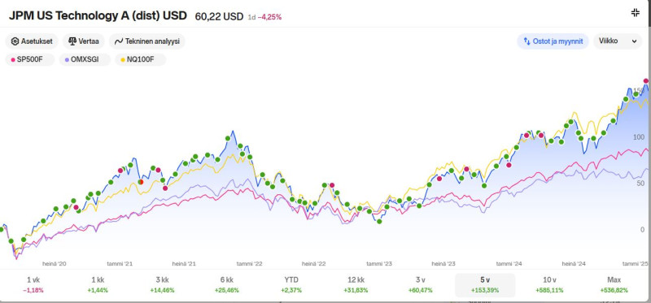Click the half red-green trade marker

pyautogui.click(x=141, y=182)
